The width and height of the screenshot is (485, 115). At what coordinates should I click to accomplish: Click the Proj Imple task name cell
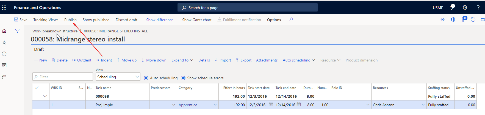point(122,105)
